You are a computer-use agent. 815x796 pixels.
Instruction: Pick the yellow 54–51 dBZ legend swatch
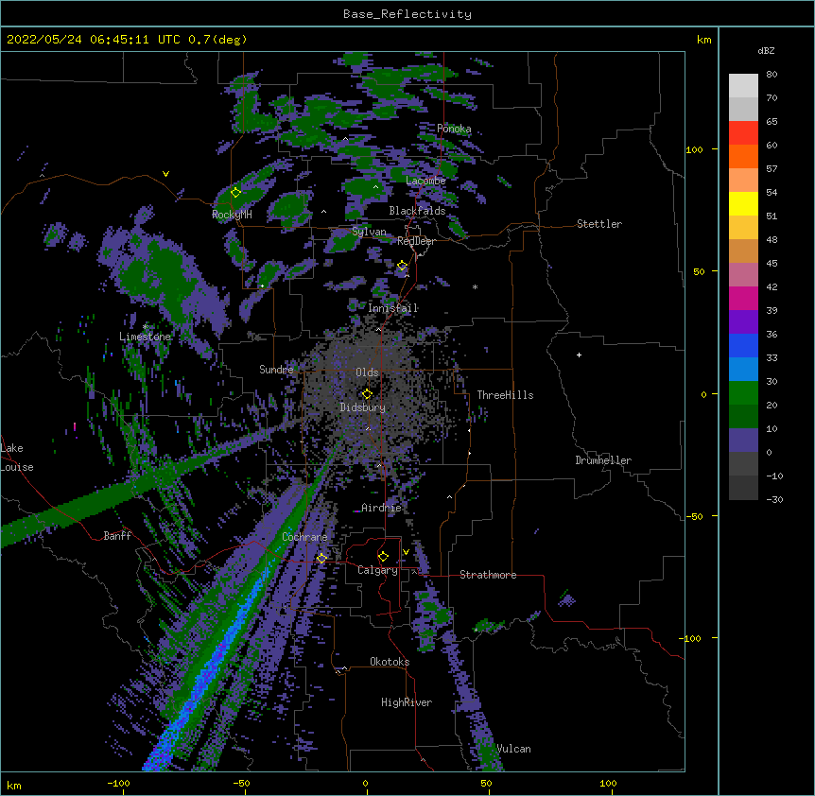[x=743, y=203]
